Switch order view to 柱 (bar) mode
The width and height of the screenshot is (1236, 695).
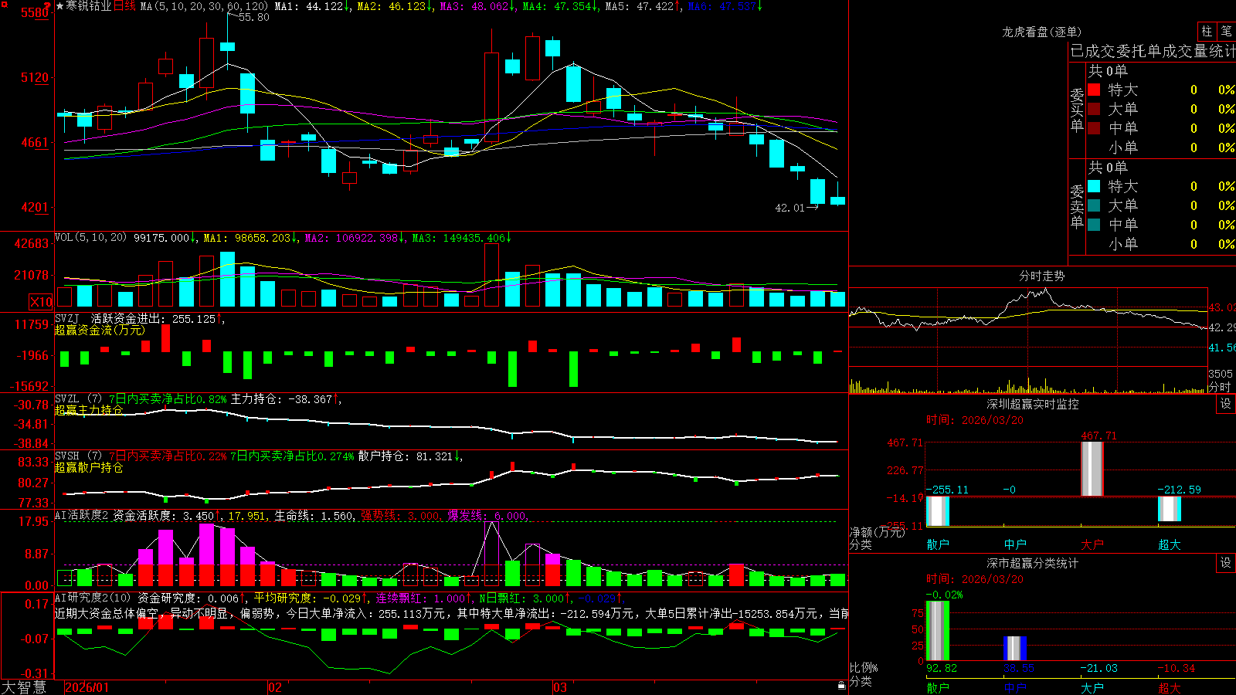point(1207,32)
